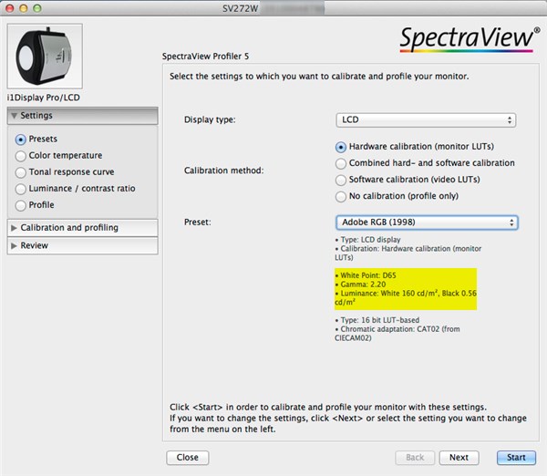Click the 'Display type:' label

(x=210, y=119)
